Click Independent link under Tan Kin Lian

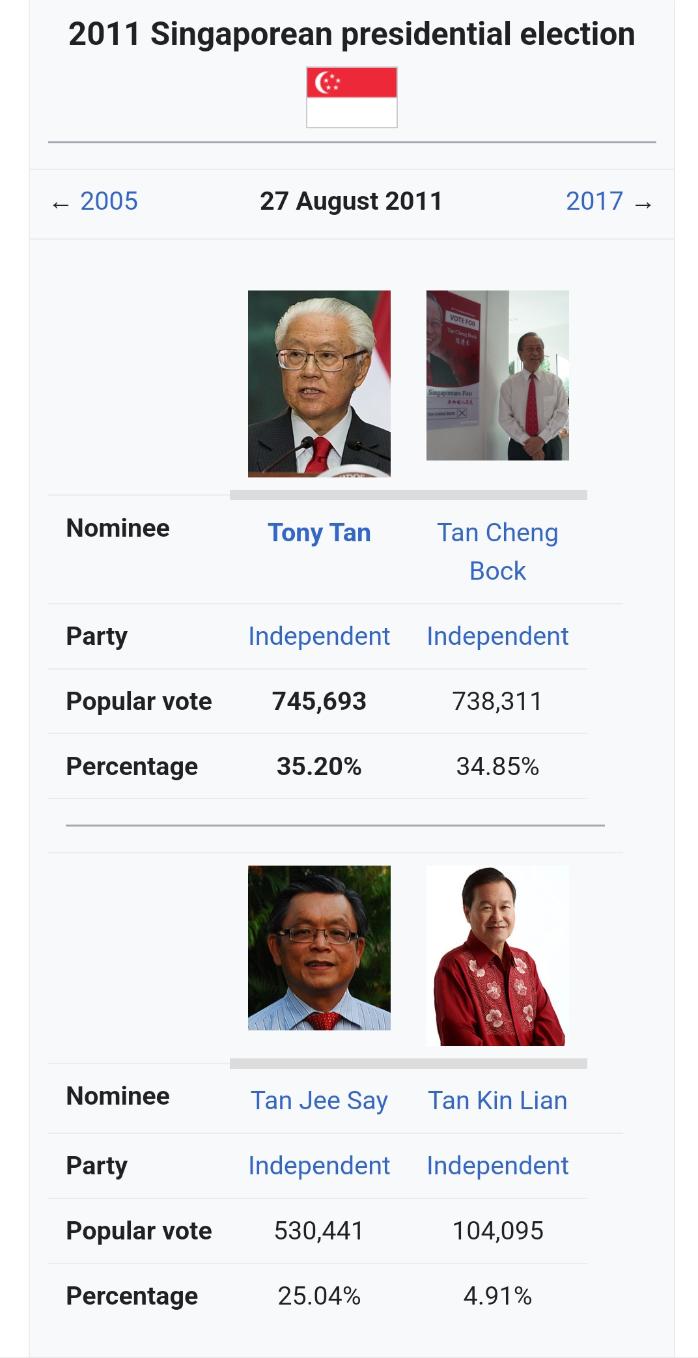point(497,1166)
